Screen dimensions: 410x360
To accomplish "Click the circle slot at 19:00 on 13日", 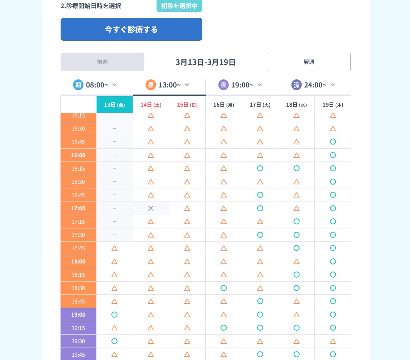I will (x=114, y=315).
